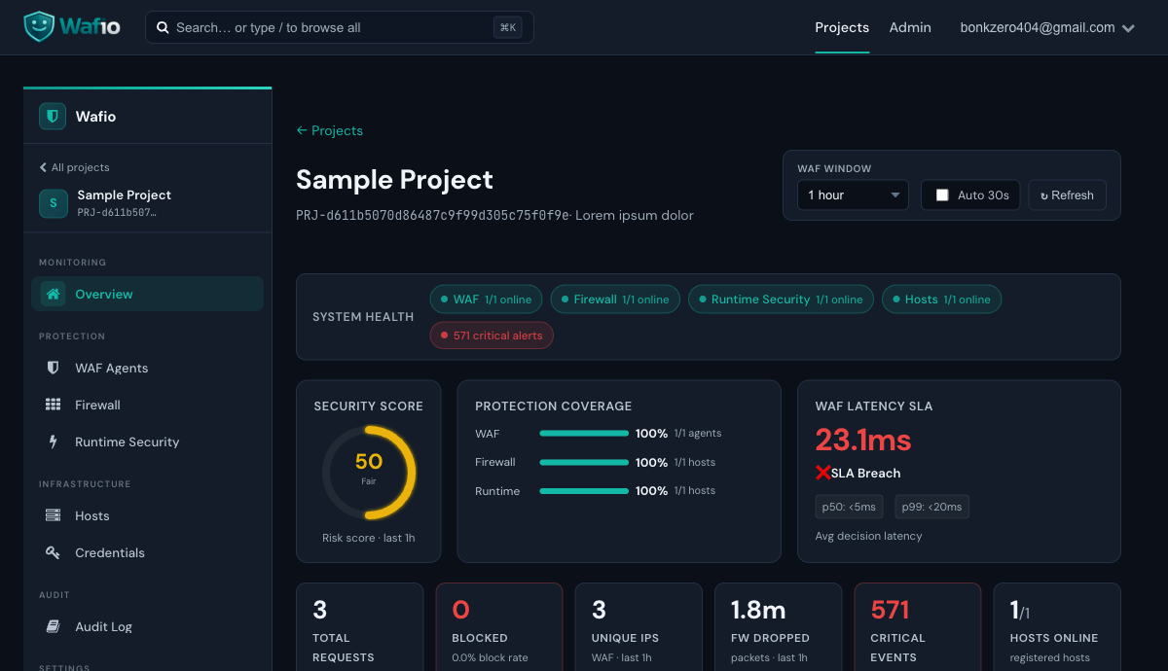The height and width of the screenshot is (671, 1168).
Task: Click the Firewall coverage progress bar
Action: pos(584,463)
